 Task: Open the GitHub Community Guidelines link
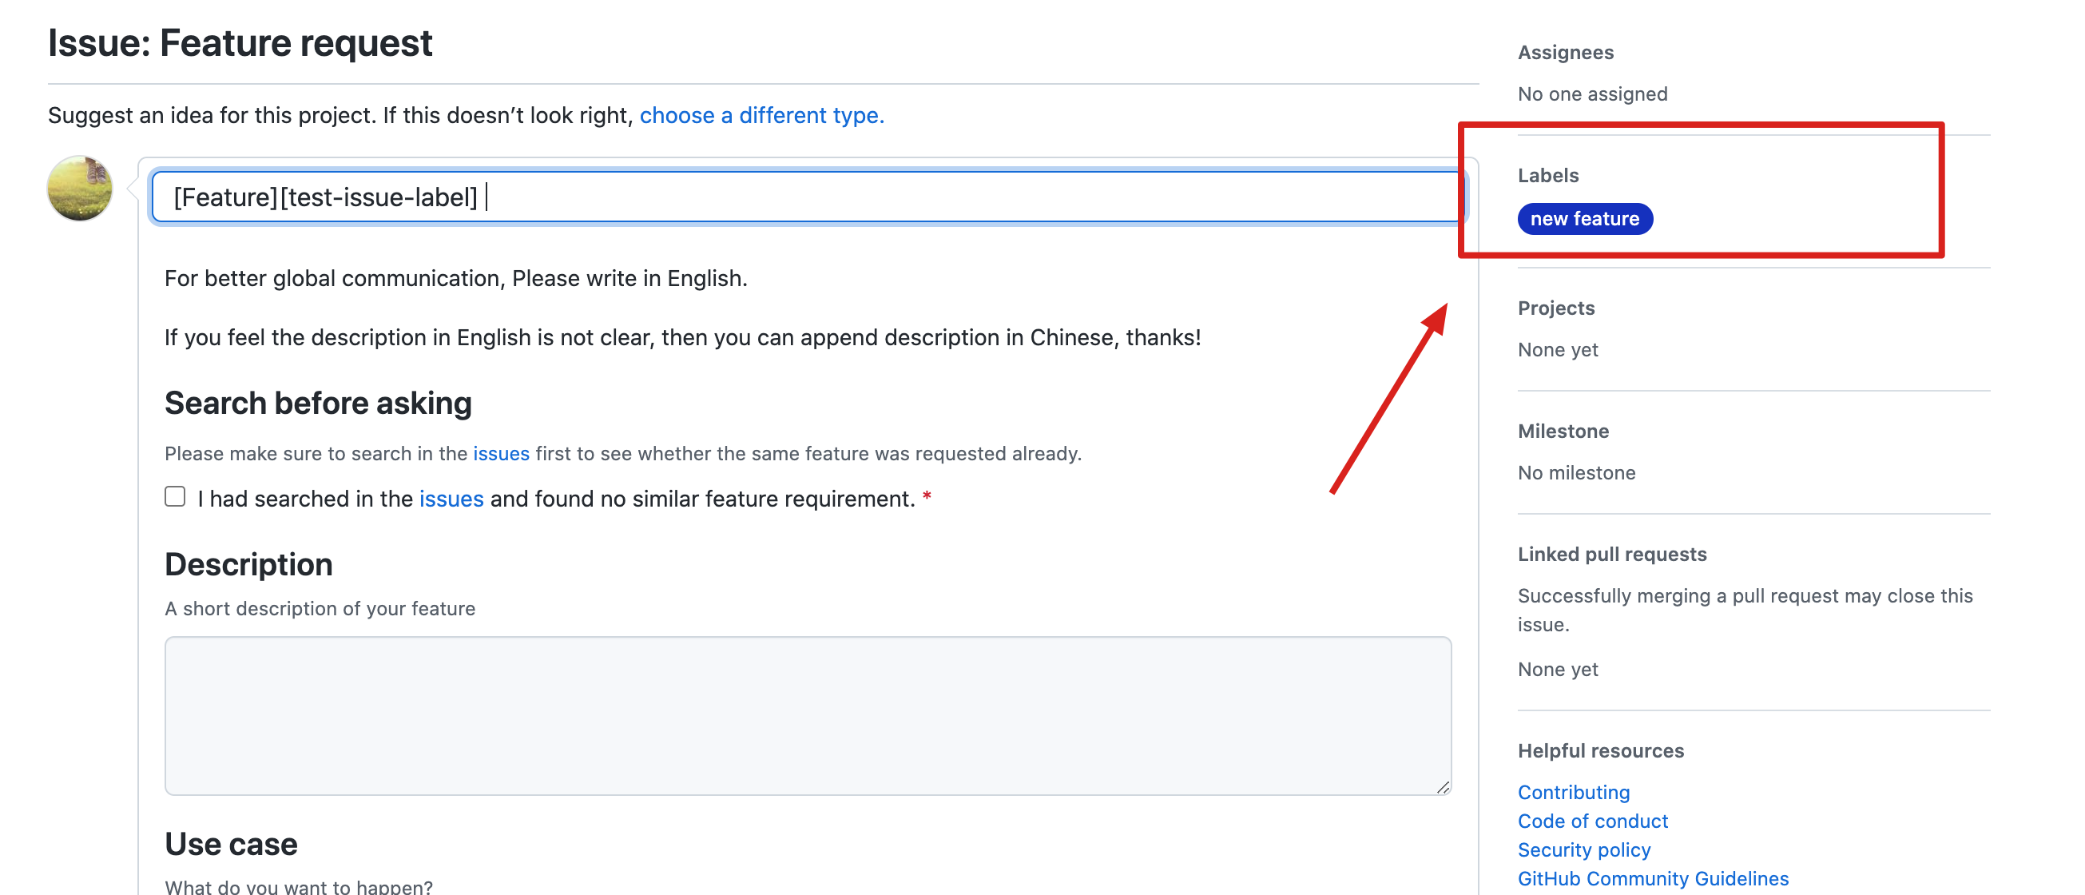(1652, 879)
